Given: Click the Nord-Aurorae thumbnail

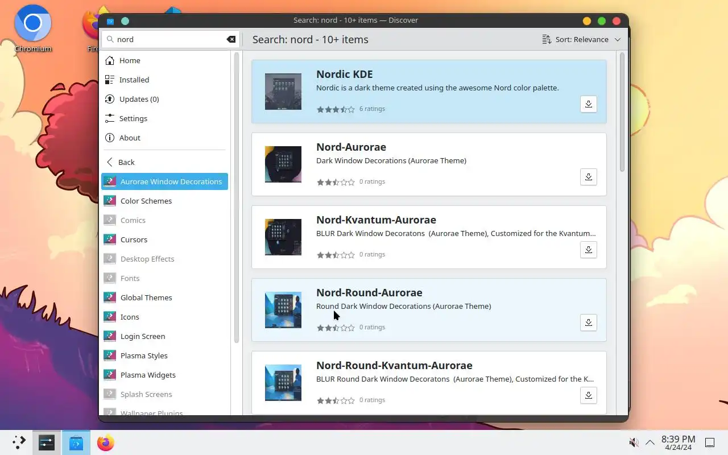Looking at the screenshot, I should (283, 164).
